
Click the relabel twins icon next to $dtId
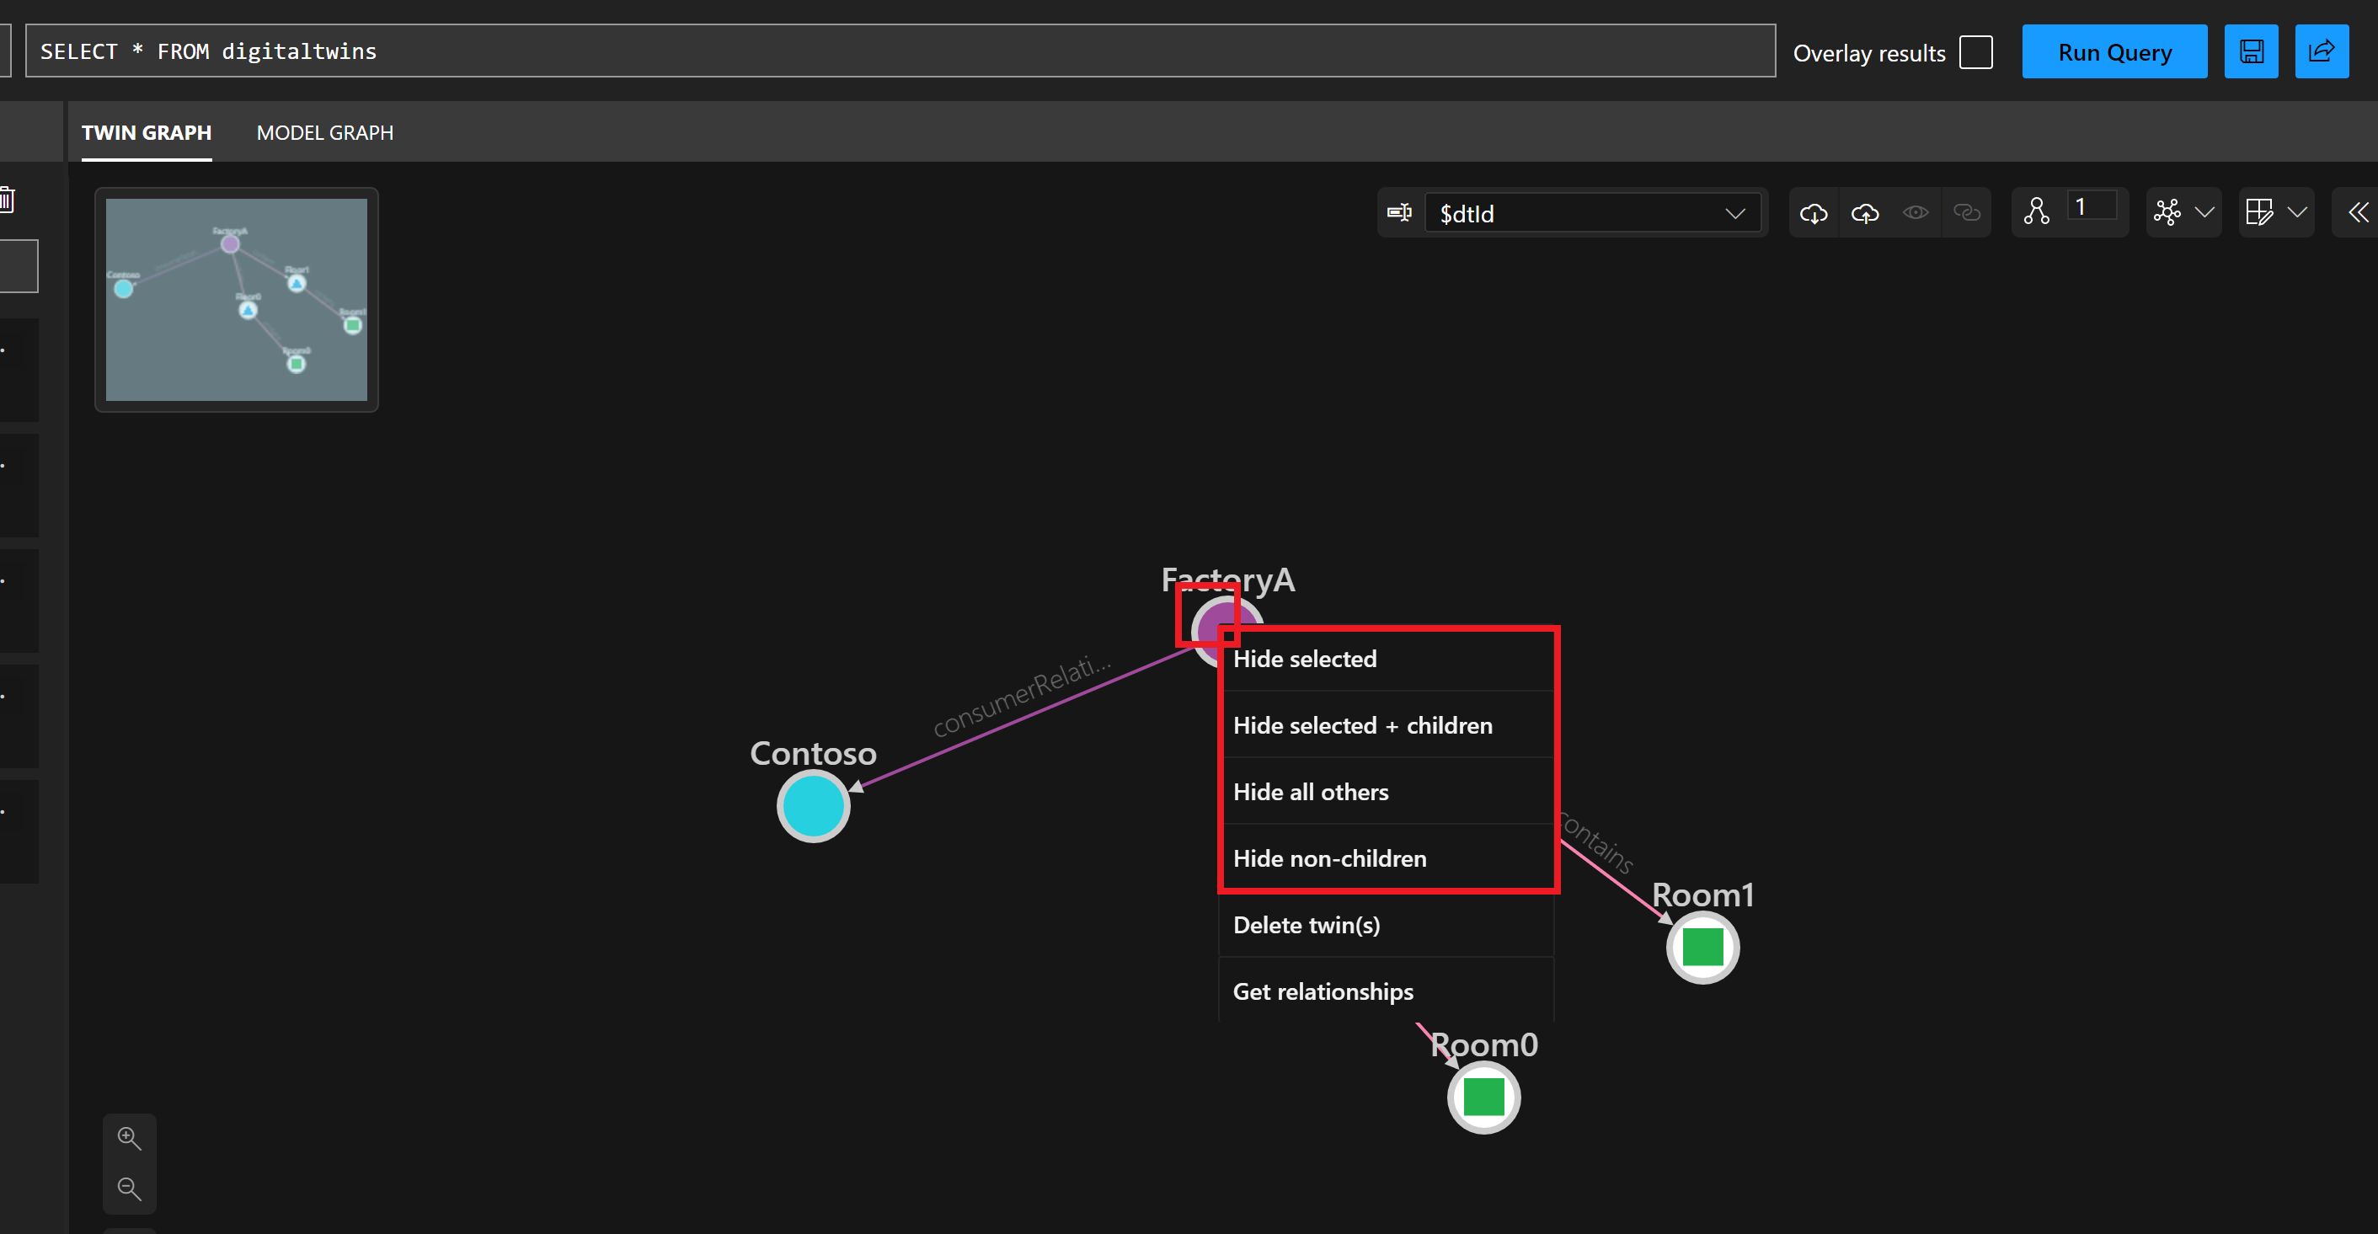(1399, 212)
